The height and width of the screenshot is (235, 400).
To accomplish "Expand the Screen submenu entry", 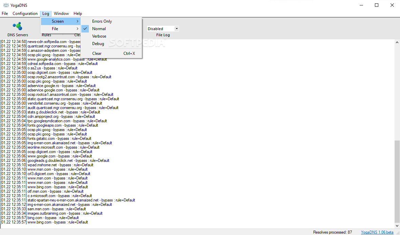I will coord(61,21).
